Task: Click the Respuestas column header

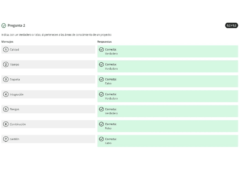Action: click(105, 42)
